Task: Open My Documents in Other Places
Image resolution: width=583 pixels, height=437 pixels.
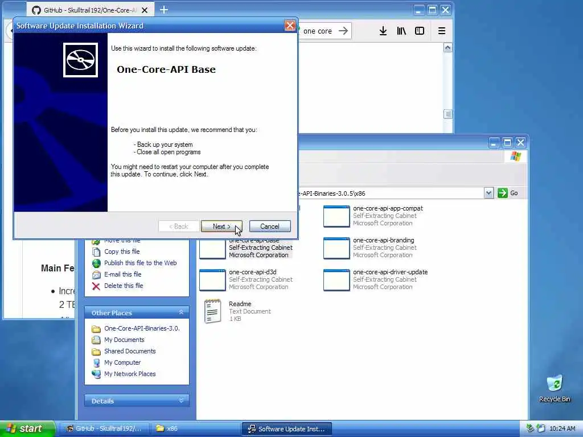Action: coord(124,340)
